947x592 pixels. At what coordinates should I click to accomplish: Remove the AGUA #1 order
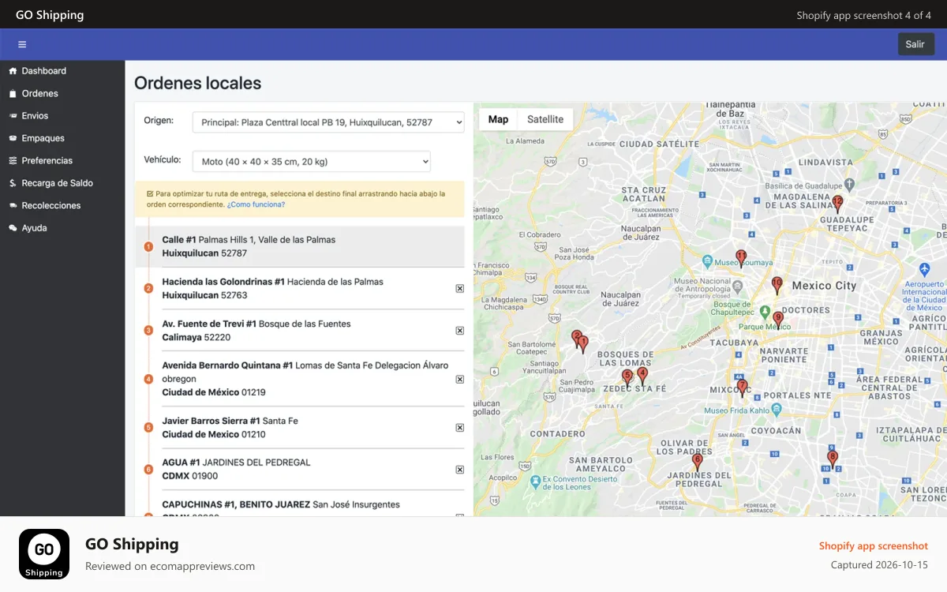(460, 470)
